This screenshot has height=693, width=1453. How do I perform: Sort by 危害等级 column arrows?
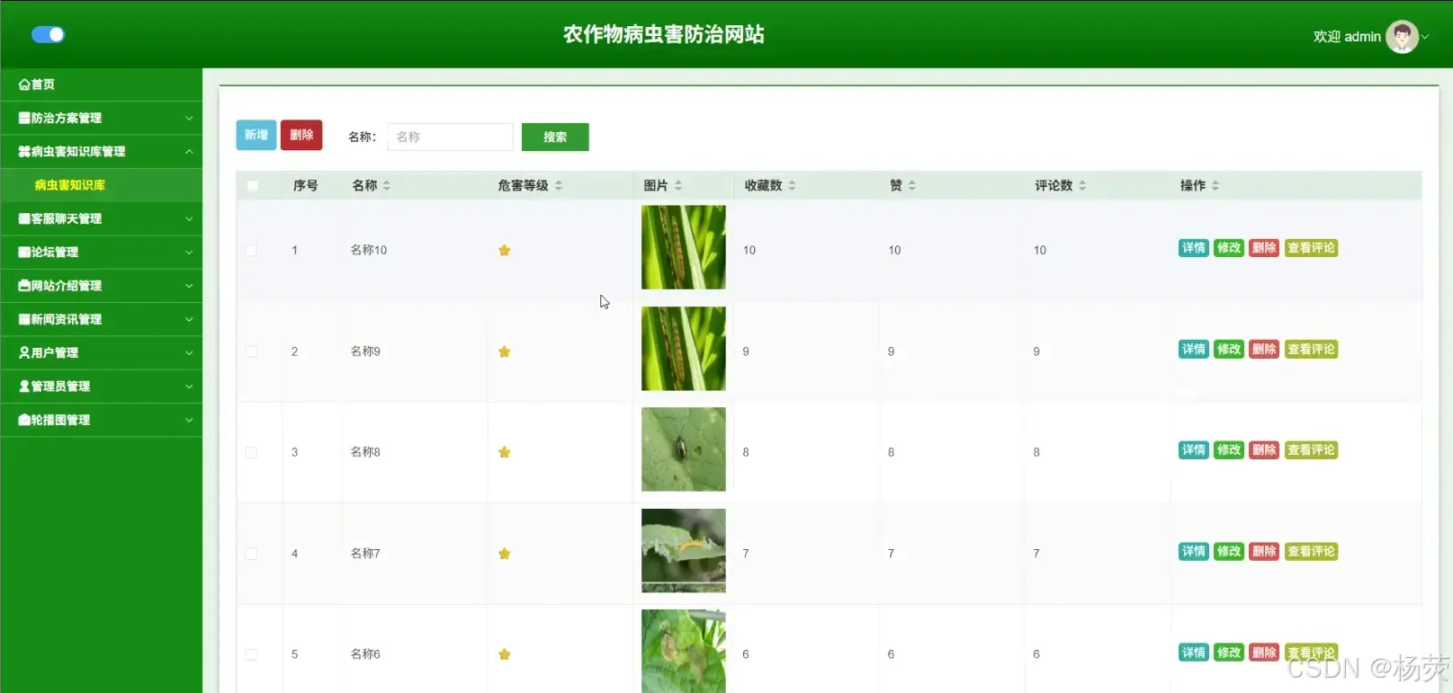[x=559, y=185]
